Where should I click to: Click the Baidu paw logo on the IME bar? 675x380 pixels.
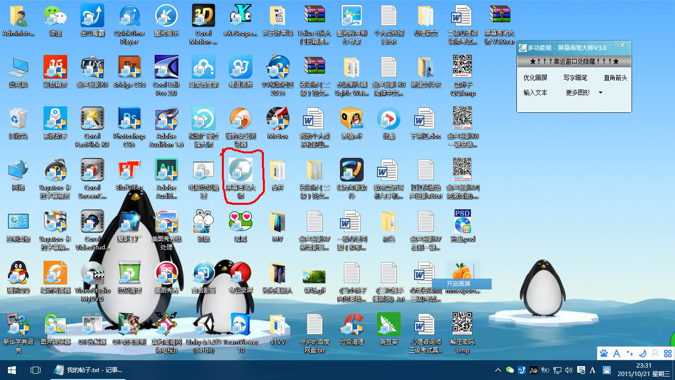pyautogui.click(x=604, y=353)
